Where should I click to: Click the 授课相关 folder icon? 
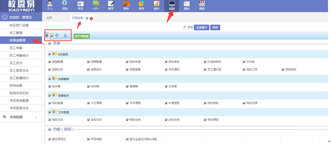pos(55,94)
